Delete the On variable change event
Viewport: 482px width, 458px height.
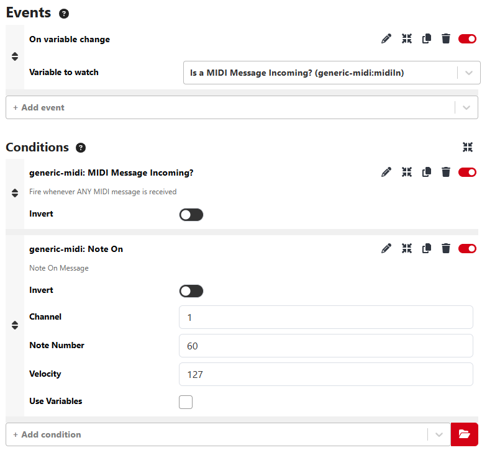point(446,38)
